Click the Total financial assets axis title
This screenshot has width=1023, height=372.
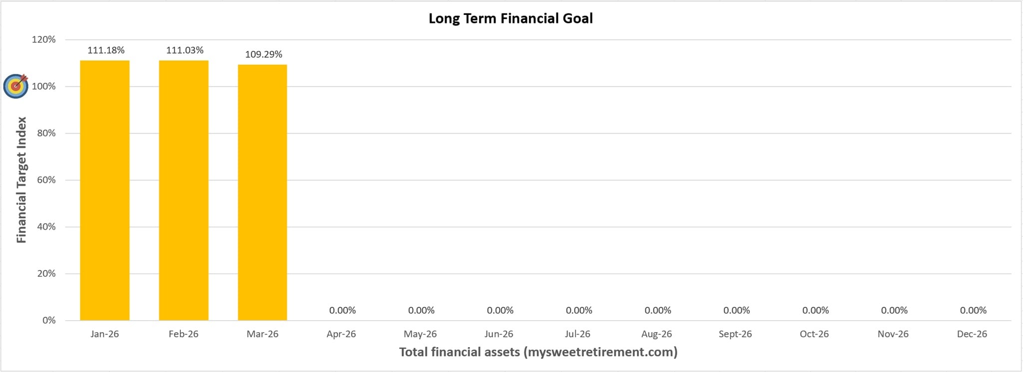coord(538,352)
